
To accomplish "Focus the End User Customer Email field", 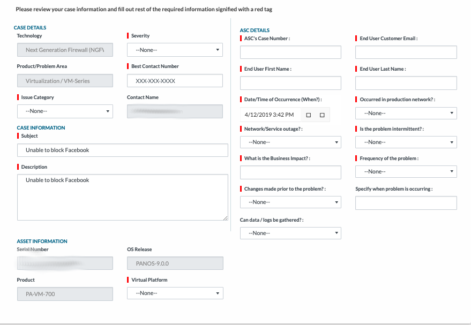I will 406,52.
